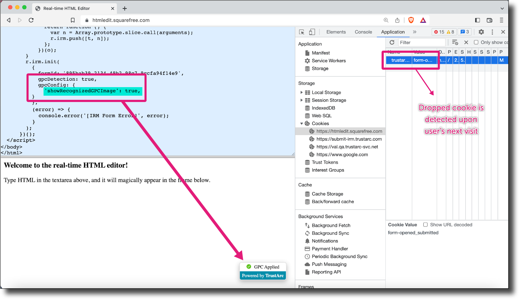519x299 pixels.
Task: Click the GPC Applied badge
Action: [263, 267]
